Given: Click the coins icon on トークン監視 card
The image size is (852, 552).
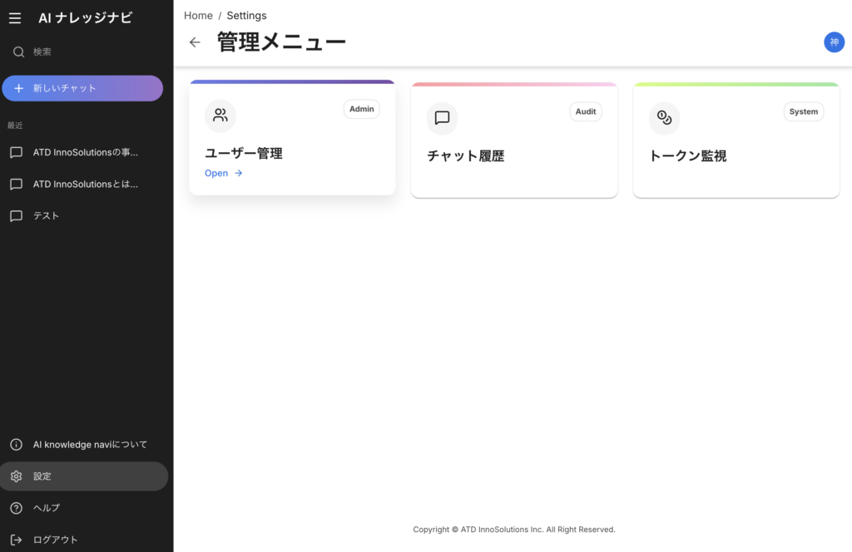Looking at the screenshot, I should [x=664, y=118].
